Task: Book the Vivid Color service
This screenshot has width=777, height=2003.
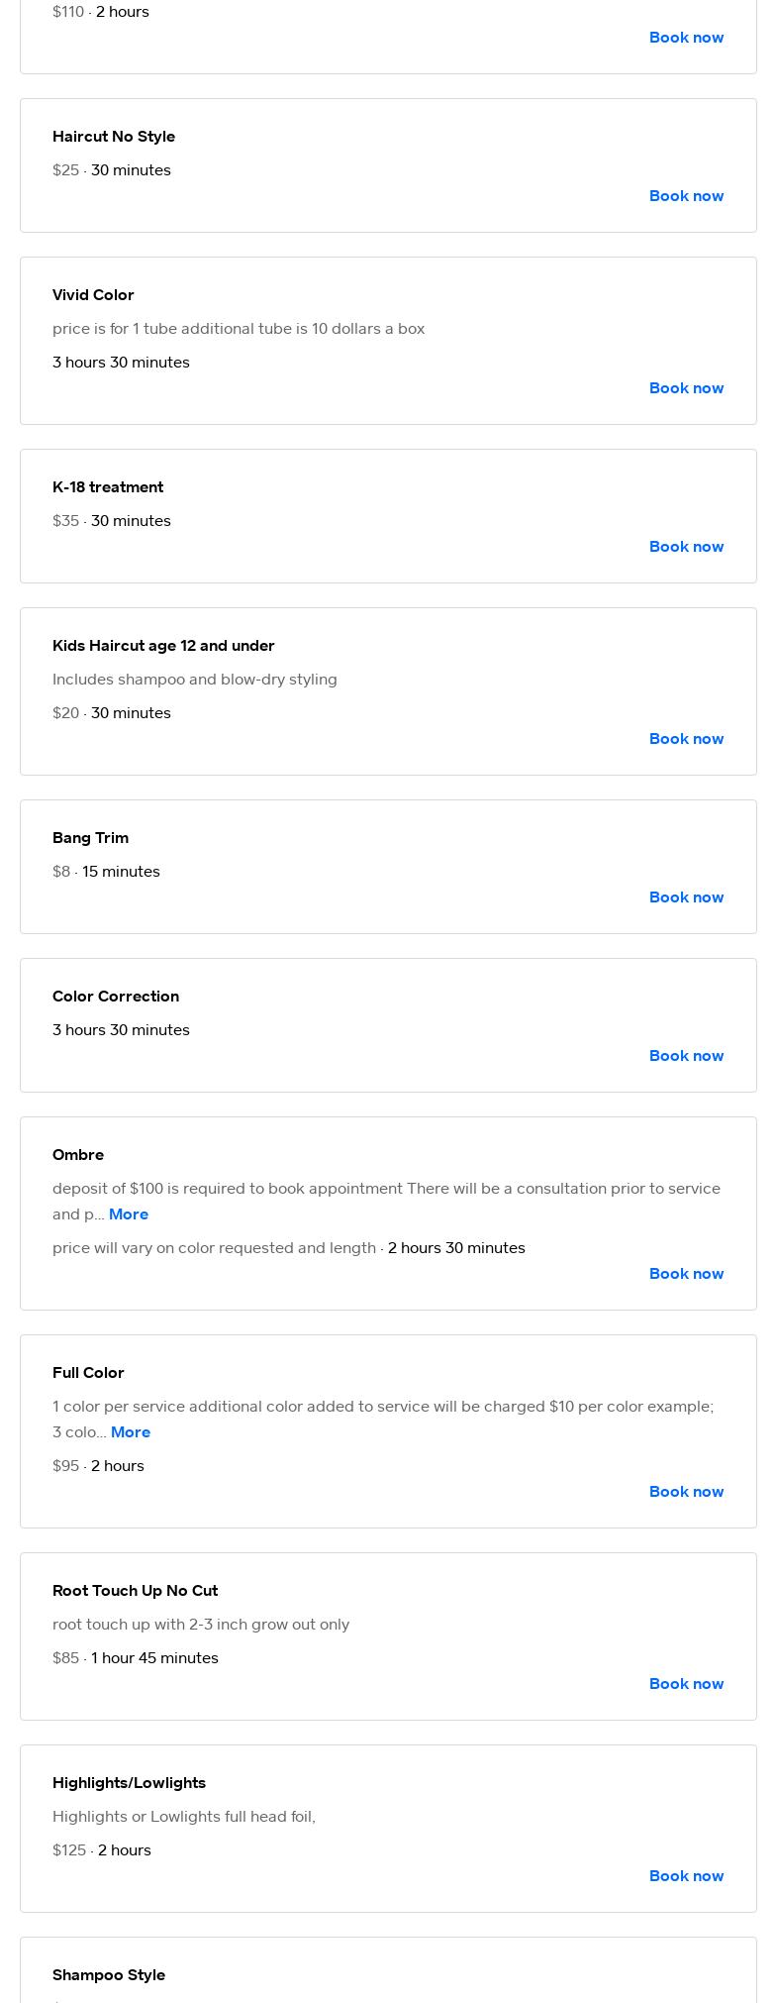Action: pyautogui.click(x=686, y=388)
